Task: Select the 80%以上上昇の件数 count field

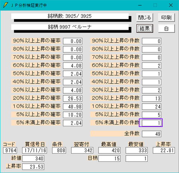Action: click(x=152, y=49)
